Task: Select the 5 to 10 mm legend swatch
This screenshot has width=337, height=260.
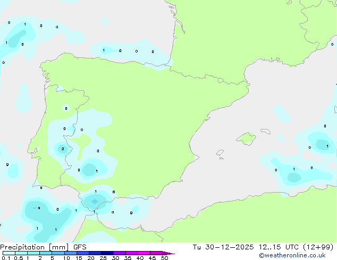Action: tap(58, 253)
